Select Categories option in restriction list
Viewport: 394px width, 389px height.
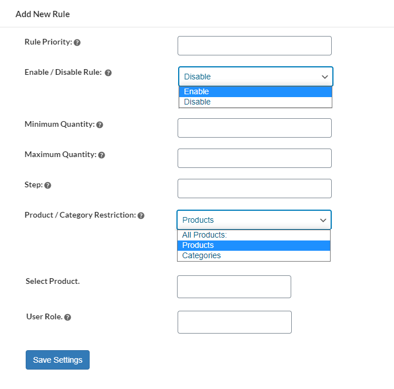254,255
